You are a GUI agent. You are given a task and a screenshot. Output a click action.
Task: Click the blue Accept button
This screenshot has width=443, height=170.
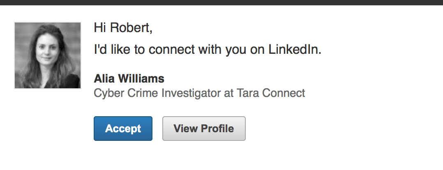coord(123,129)
